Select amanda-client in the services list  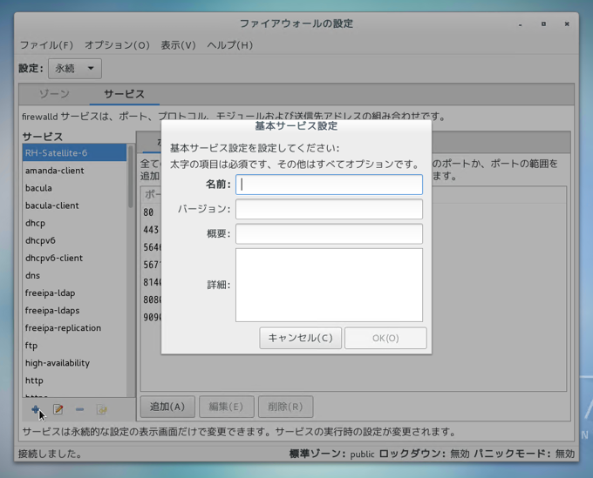[74, 171]
